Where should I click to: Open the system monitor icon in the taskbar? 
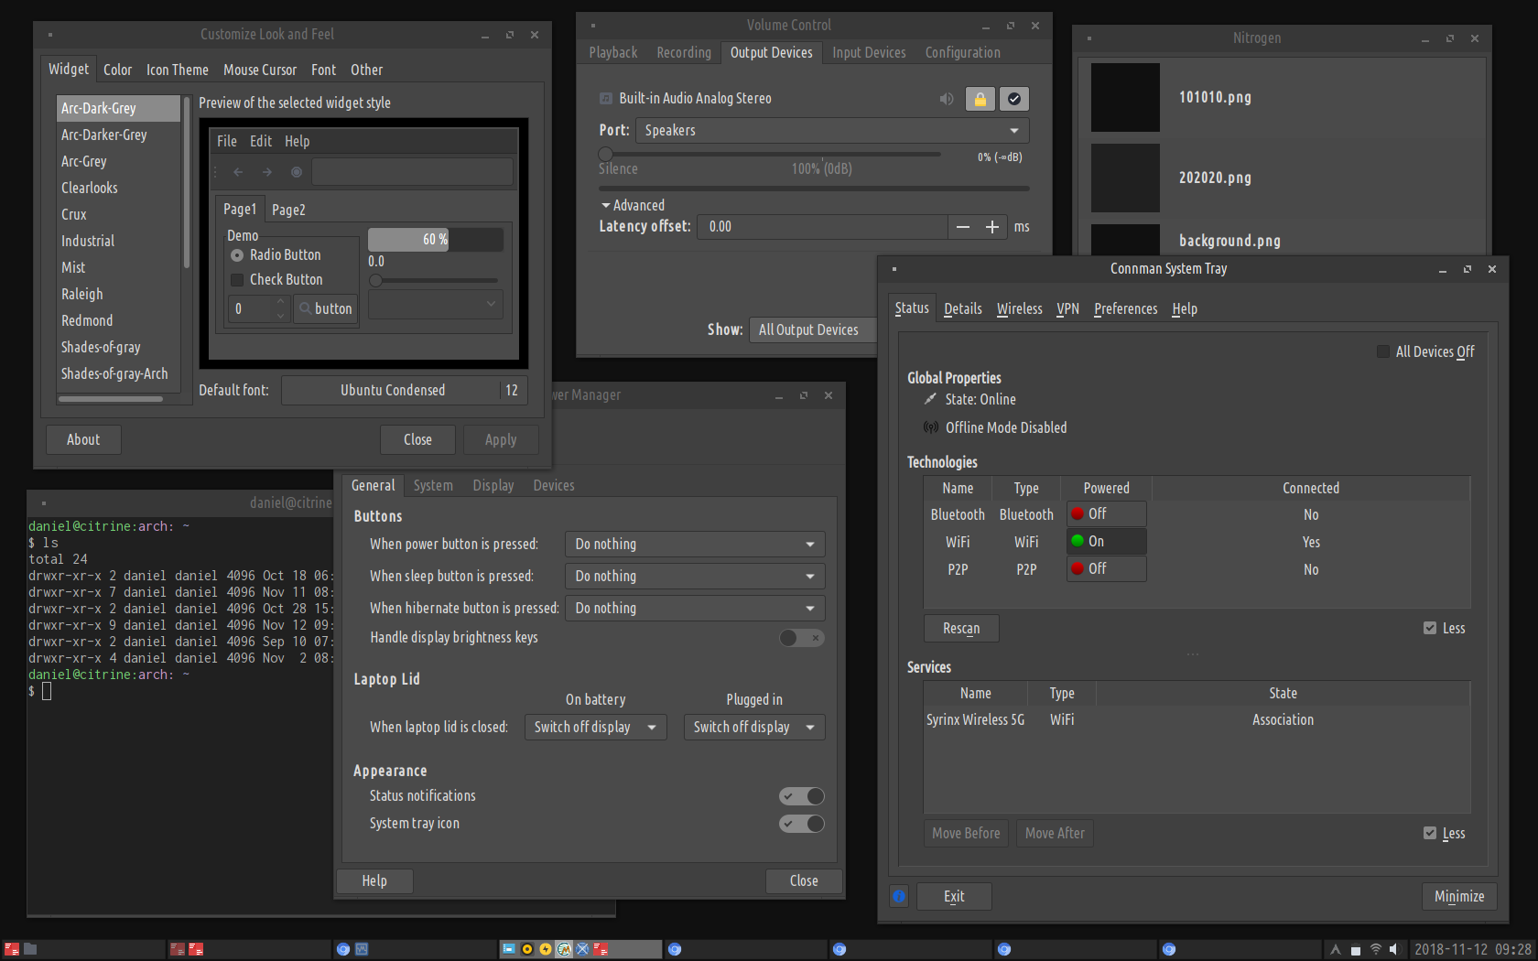pos(362,949)
